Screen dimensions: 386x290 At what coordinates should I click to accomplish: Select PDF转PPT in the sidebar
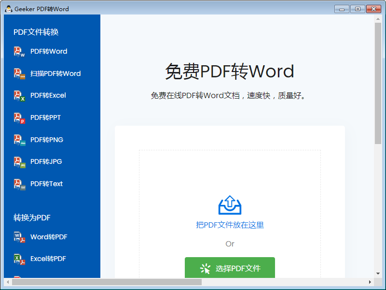click(x=45, y=117)
